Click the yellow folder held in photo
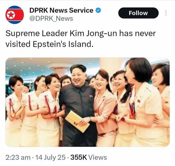 77,121
